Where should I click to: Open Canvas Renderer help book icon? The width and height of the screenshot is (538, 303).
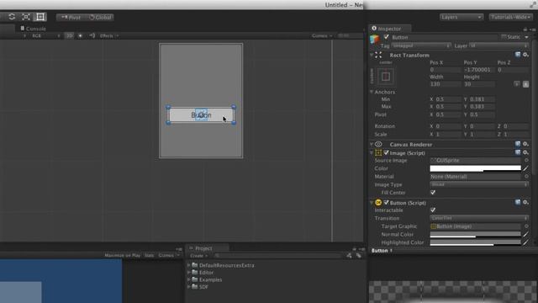518,144
